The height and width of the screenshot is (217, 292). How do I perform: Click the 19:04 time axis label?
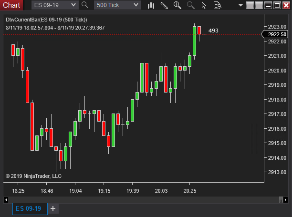tap(75, 191)
